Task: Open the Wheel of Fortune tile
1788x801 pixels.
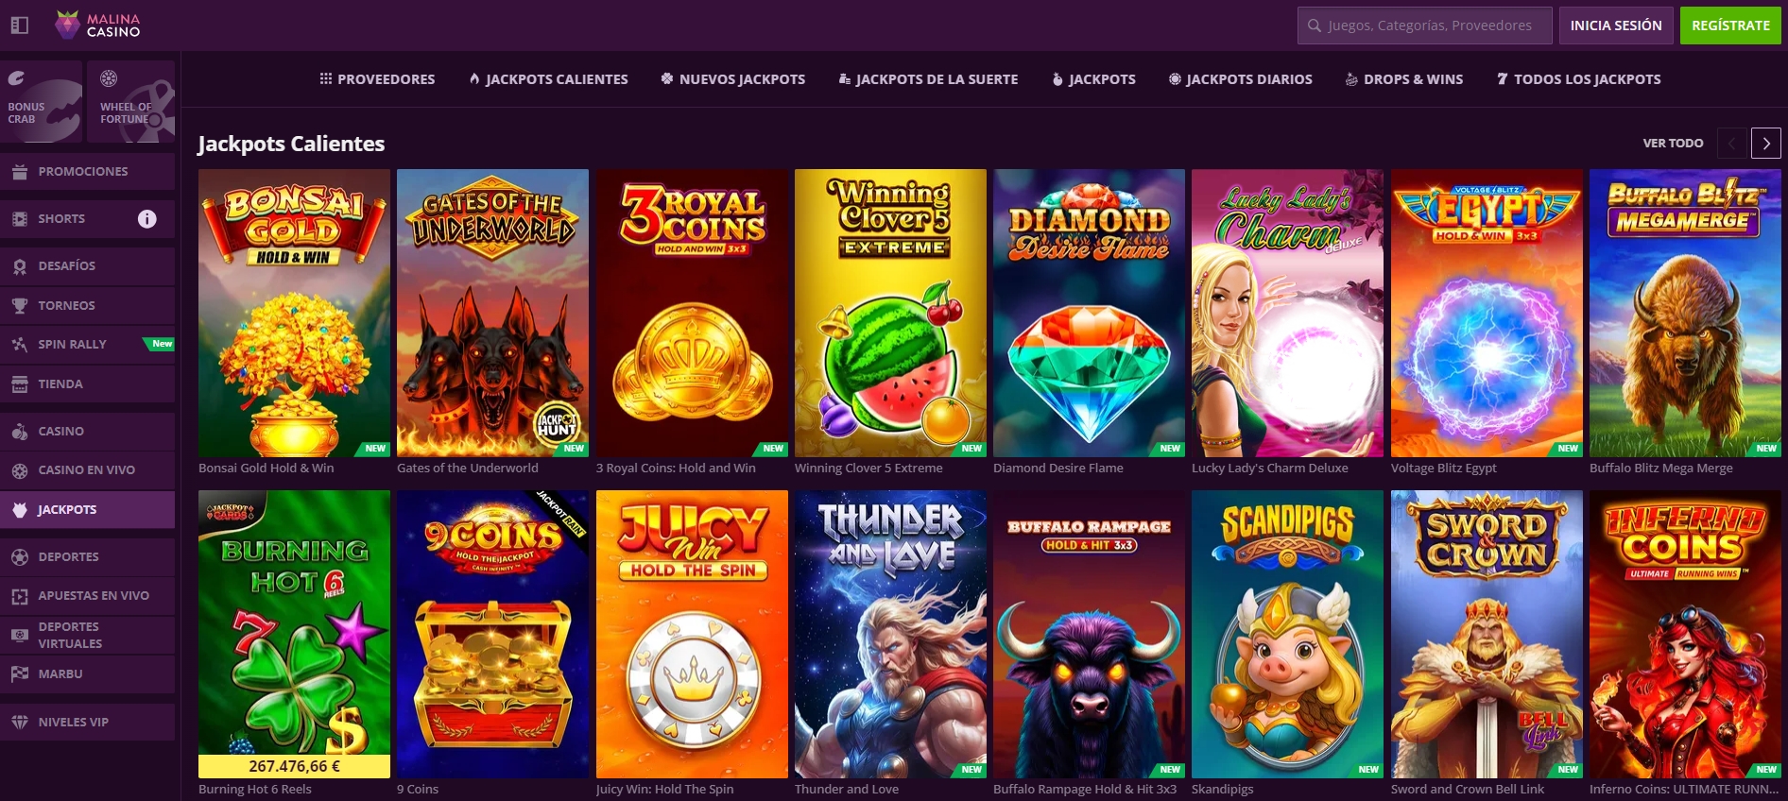Action: [x=130, y=101]
